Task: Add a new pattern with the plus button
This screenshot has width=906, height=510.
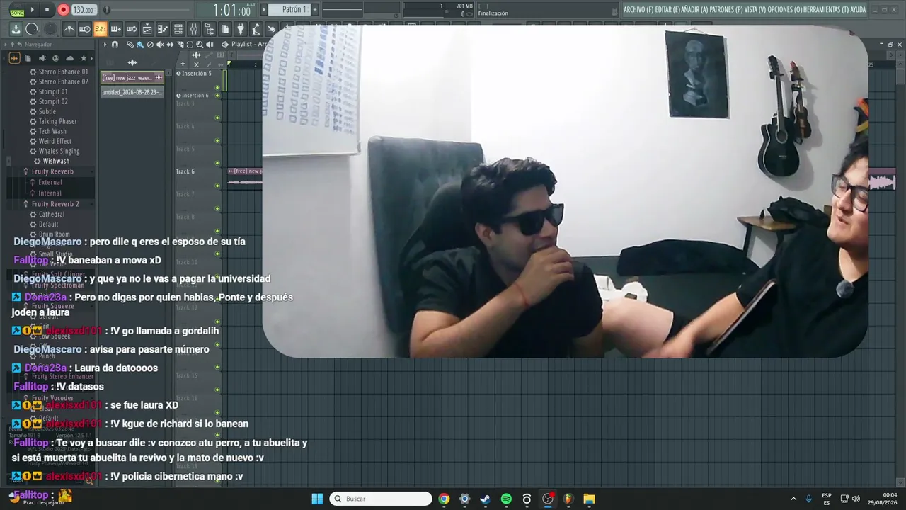Action: (315, 10)
